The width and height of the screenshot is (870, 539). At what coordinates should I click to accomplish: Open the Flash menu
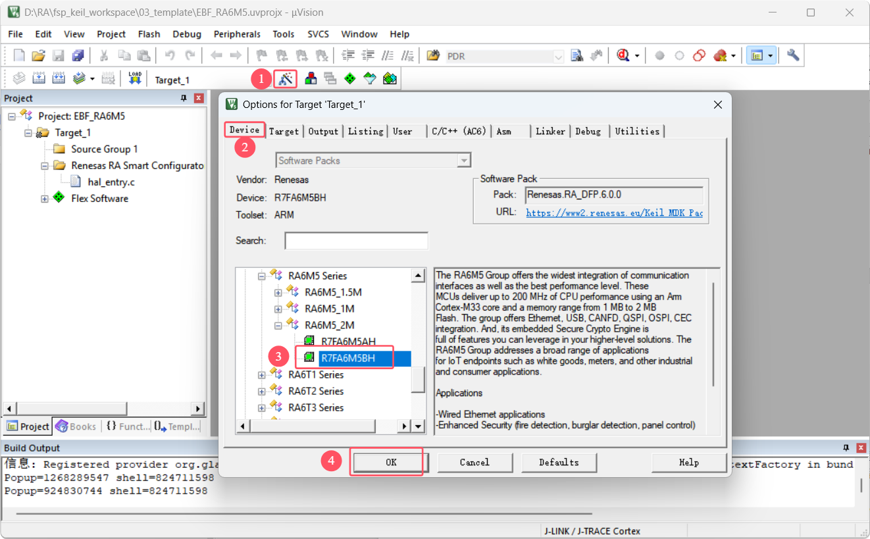coord(149,34)
